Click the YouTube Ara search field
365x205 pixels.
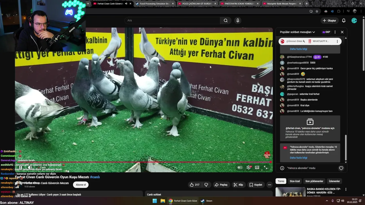click(172, 20)
